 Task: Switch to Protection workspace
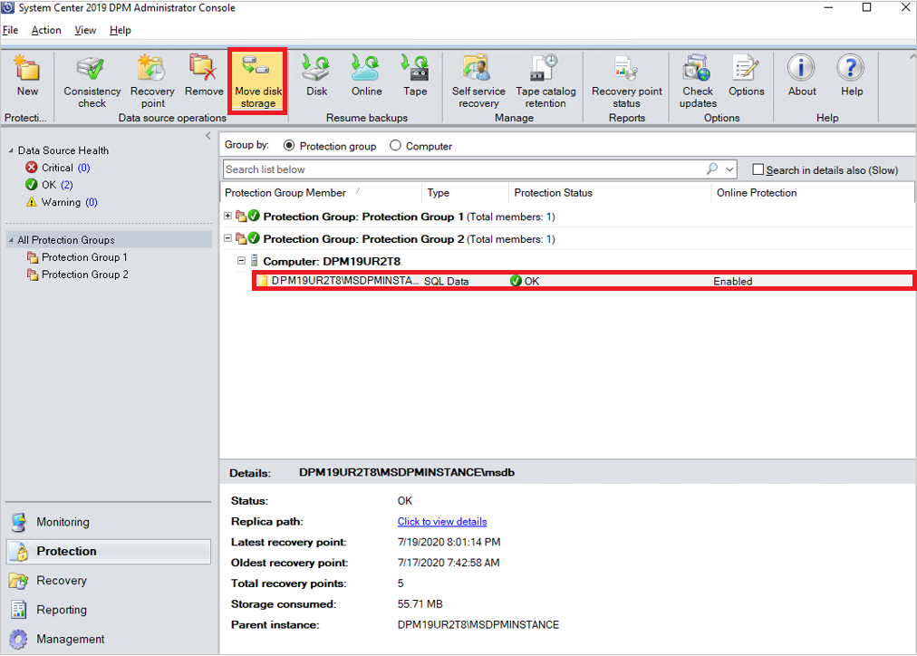tap(109, 551)
